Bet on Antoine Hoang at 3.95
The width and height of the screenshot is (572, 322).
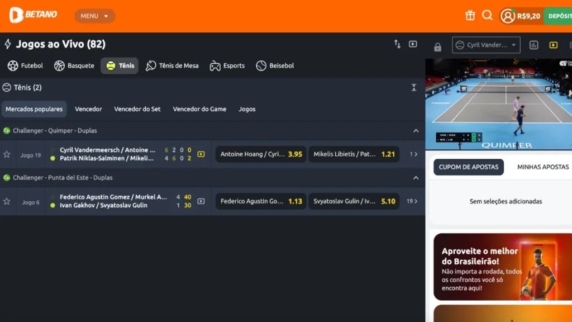coord(261,154)
